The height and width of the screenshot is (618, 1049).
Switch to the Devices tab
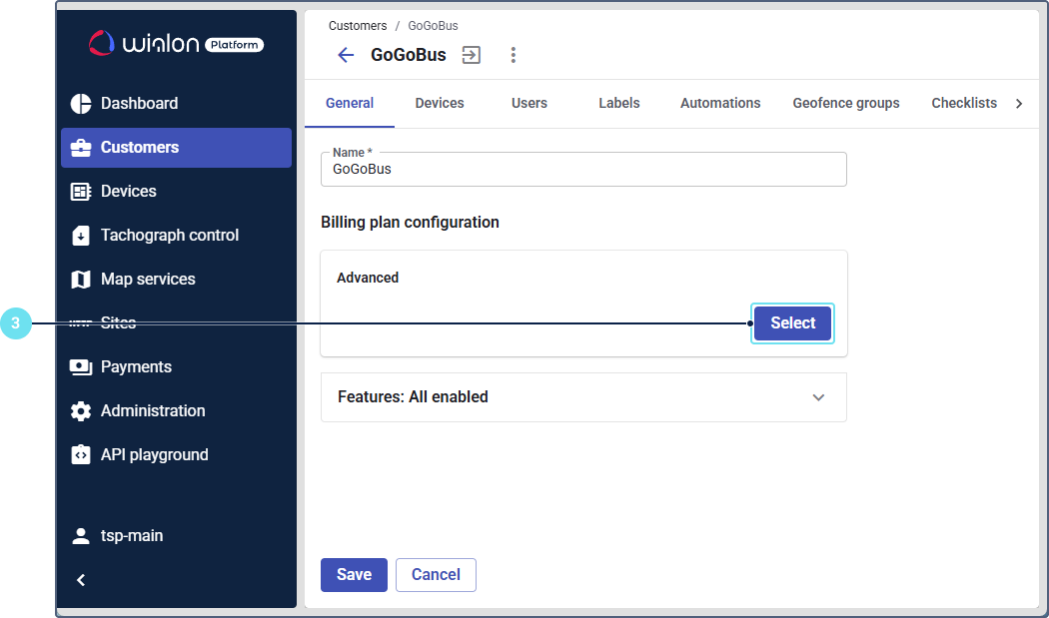(440, 103)
